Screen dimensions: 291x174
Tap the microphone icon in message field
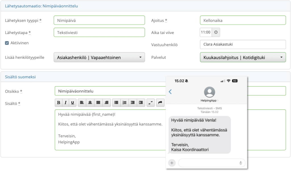(x=241, y=163)
